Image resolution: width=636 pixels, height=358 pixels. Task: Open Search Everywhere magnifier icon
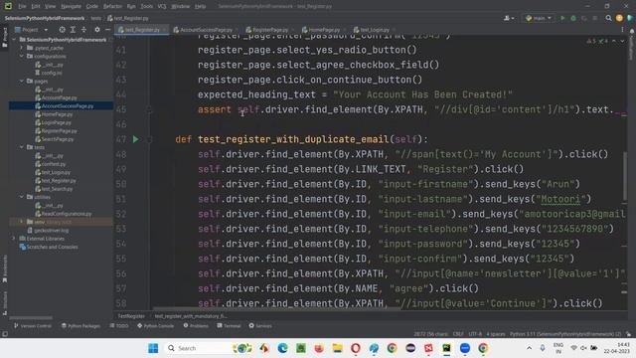(x=608, y=18)
